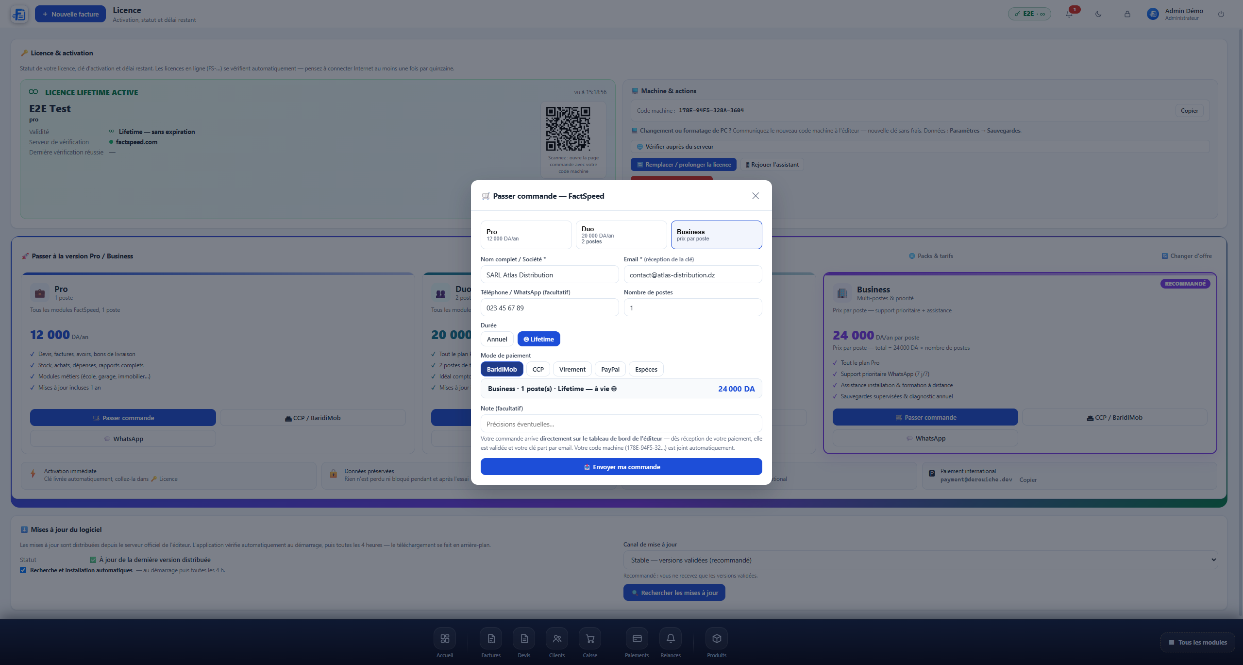Image resolution: width=1243 pixels, height=665 pixels.
Task: Close the Passer commande dialog
Action: tap(755, 196)
